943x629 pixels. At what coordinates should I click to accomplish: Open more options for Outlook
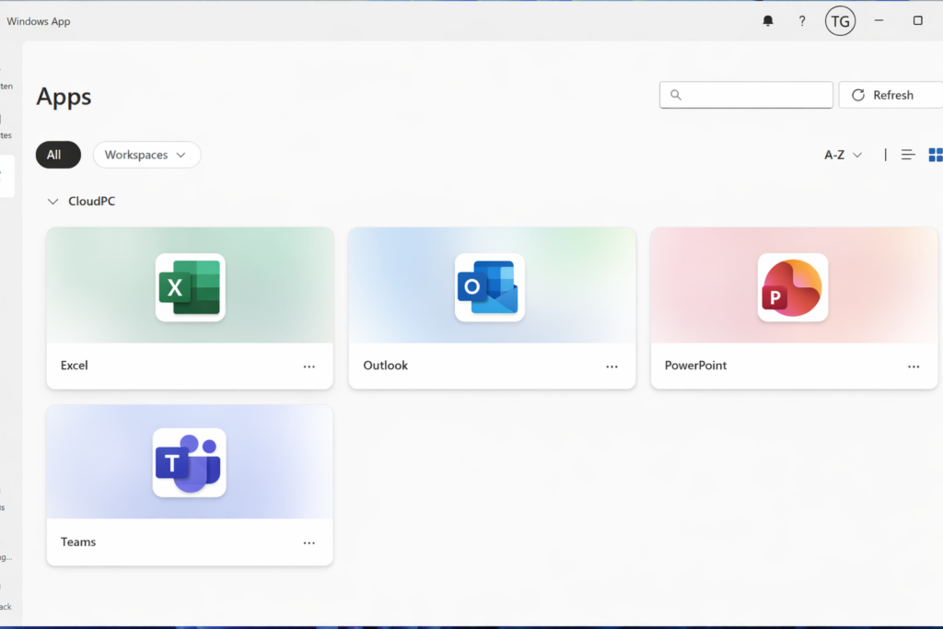pyautogui.click(x=611, y=367)
